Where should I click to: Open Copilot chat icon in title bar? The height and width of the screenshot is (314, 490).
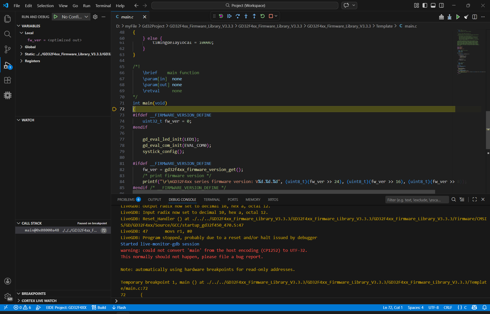tap(346, 5)
